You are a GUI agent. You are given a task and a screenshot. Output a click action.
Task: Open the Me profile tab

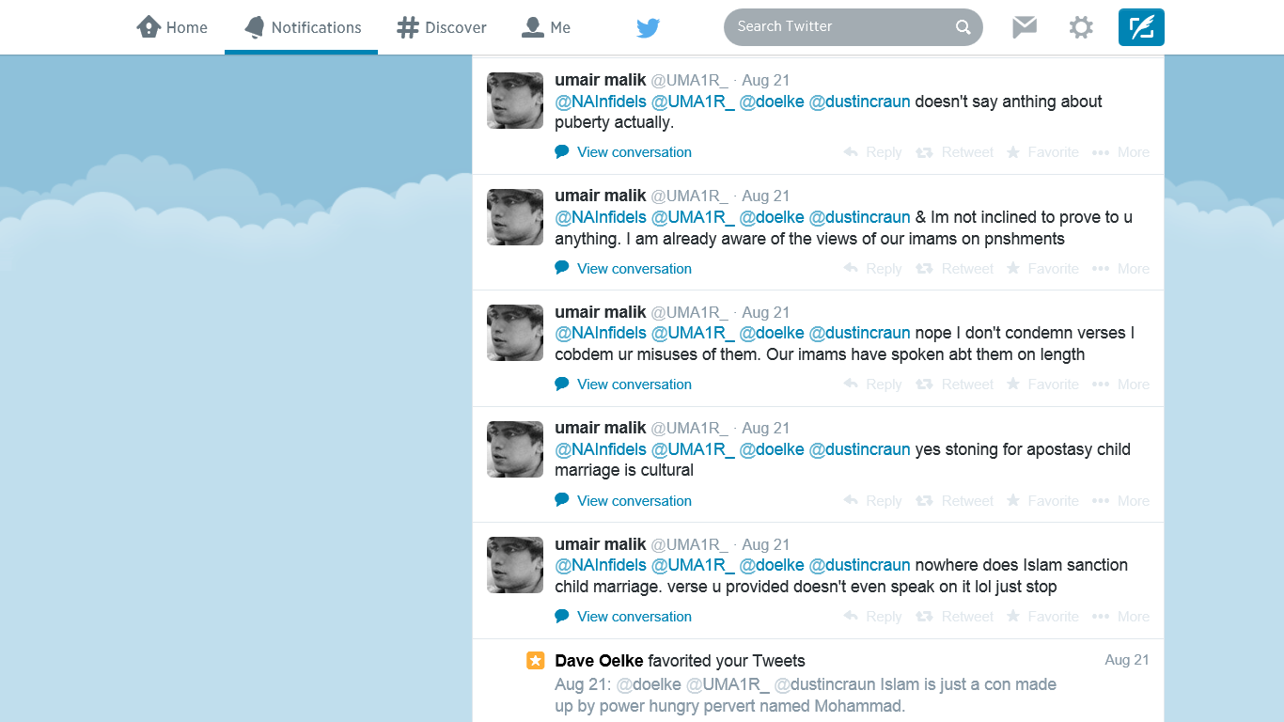point(546,27)
